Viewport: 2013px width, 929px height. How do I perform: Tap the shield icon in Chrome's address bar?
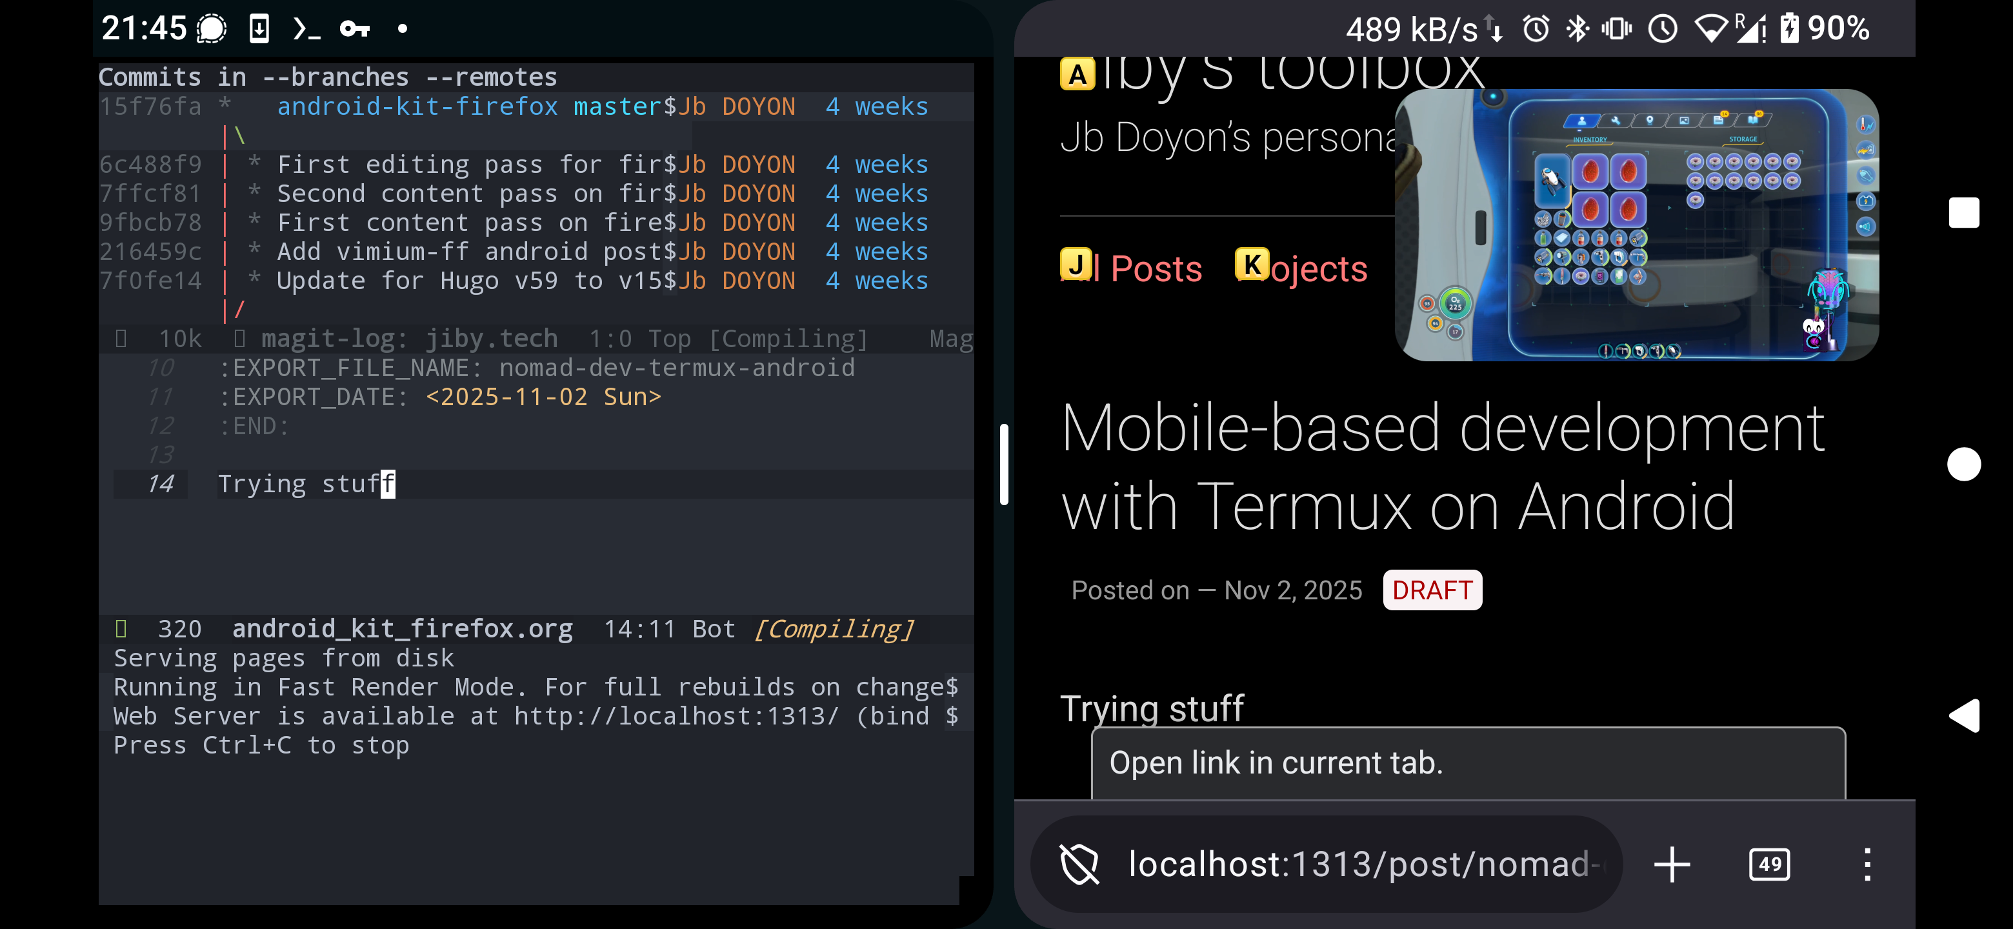point(1079,864)
